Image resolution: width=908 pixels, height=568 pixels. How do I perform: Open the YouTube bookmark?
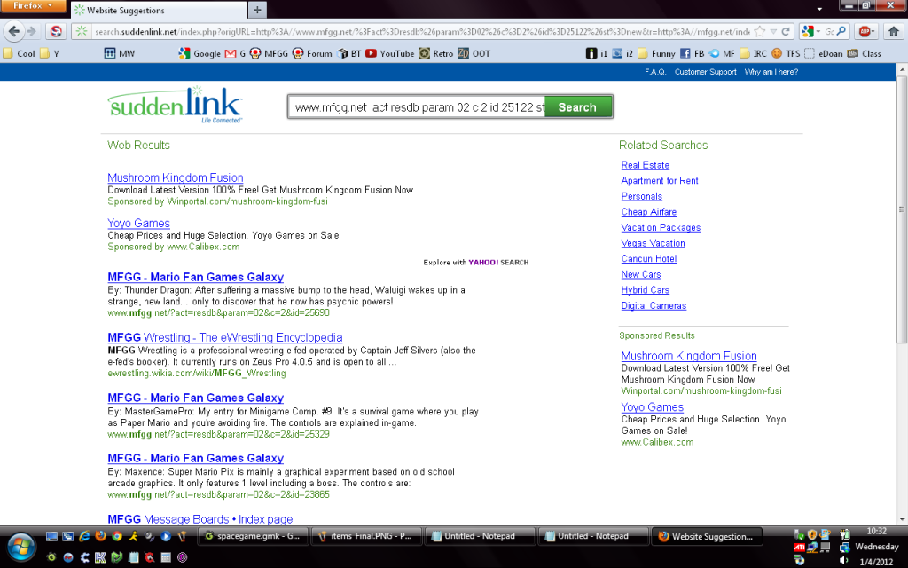[389, 53]
